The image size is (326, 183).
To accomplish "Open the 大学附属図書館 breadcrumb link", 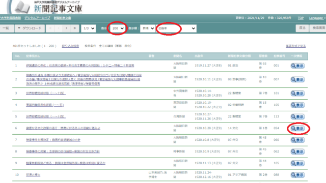I will (x=10, y=18).
